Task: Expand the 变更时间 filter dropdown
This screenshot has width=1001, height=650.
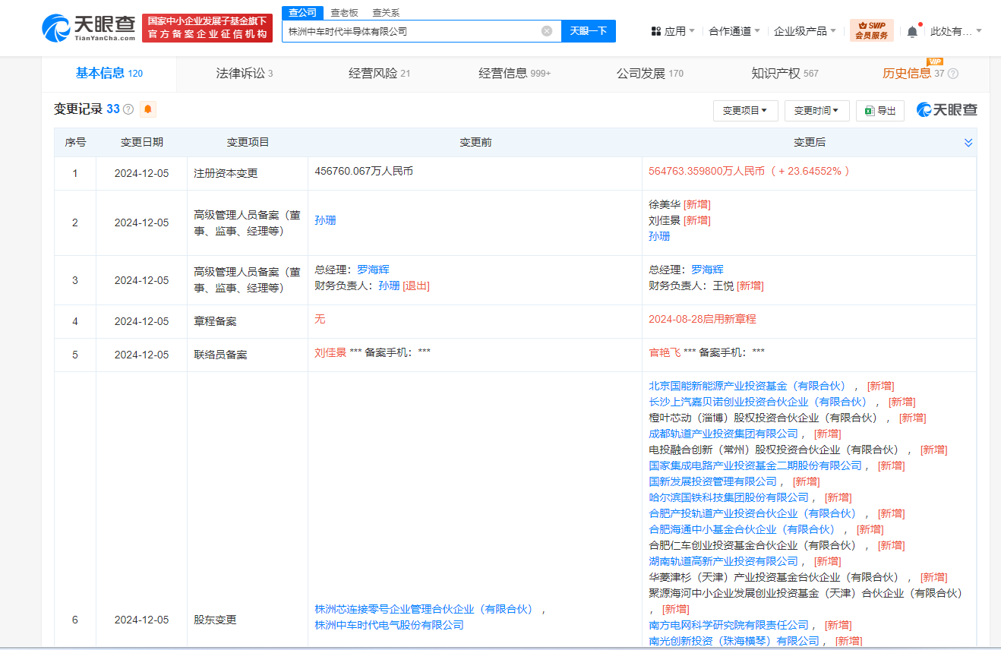Action: pyautogui.click(x=816, y=110)
